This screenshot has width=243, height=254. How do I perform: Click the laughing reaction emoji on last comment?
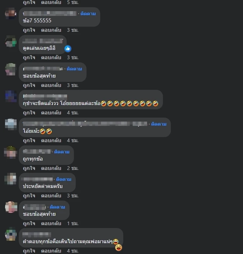point(119,248)
